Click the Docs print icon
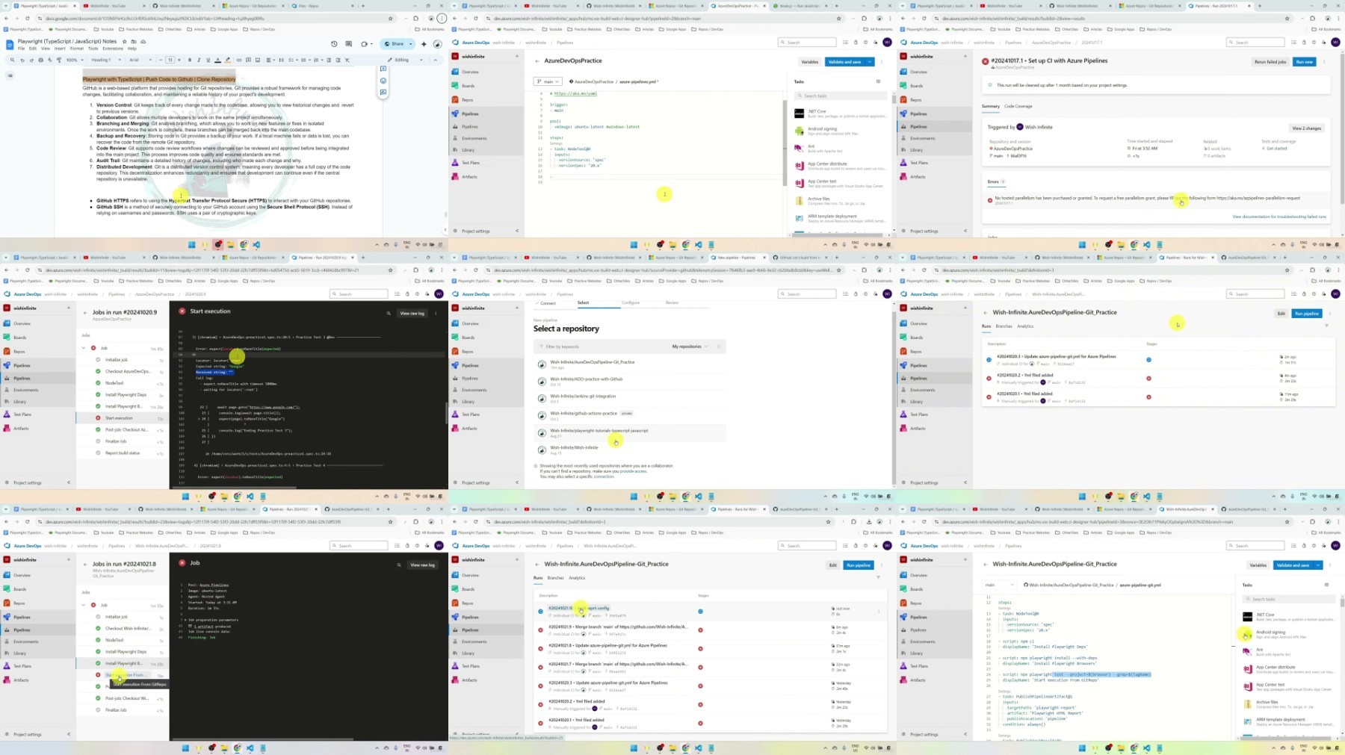Screen dimensions: 1345x755 pyautogui.click(x=40, y=60)
